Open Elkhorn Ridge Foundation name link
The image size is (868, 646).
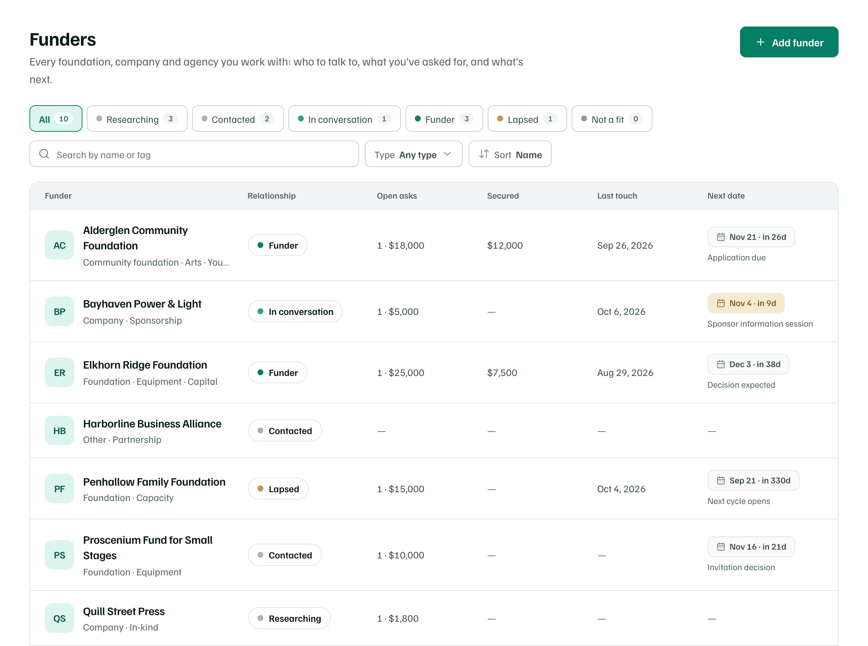[x=145, y=365]
